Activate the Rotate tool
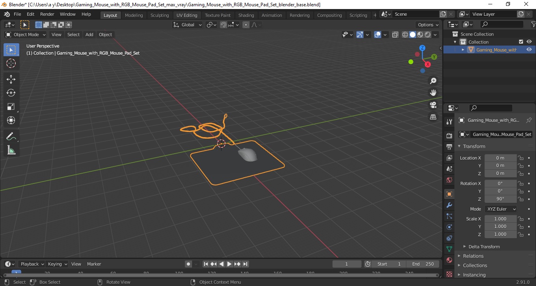The height and width of the screenshot is (286, 536). click(11, 93)
